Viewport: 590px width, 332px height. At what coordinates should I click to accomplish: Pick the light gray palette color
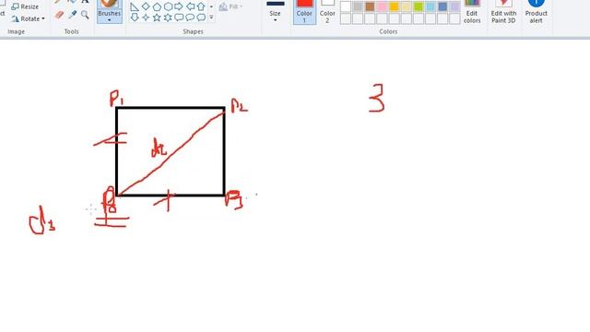point(358,6)
